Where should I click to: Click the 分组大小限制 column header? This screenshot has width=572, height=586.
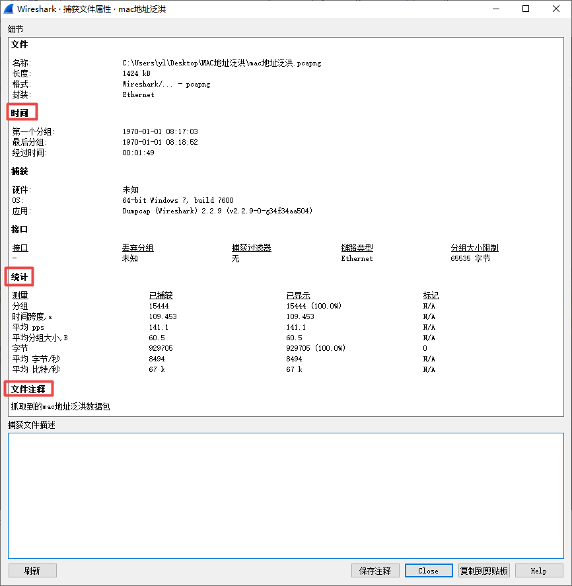point(474,247)
